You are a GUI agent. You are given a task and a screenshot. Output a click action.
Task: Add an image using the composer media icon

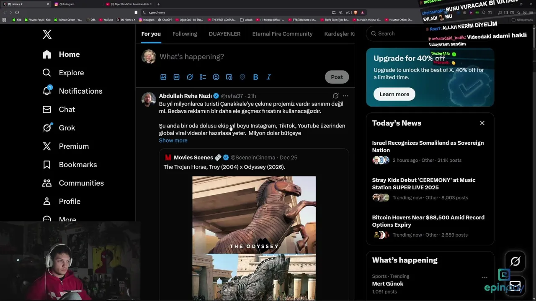163,77
